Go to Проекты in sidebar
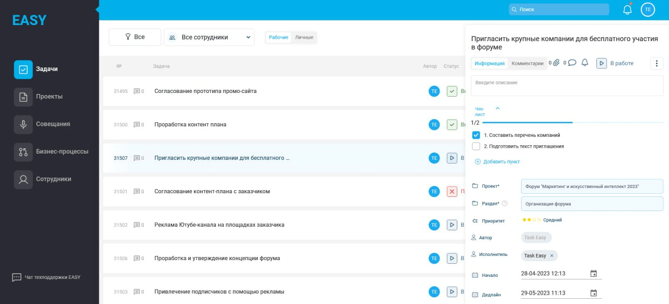The image size is (669, 304). point(49,97)
